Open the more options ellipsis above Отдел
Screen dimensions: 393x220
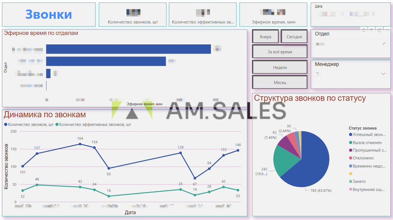387,30
